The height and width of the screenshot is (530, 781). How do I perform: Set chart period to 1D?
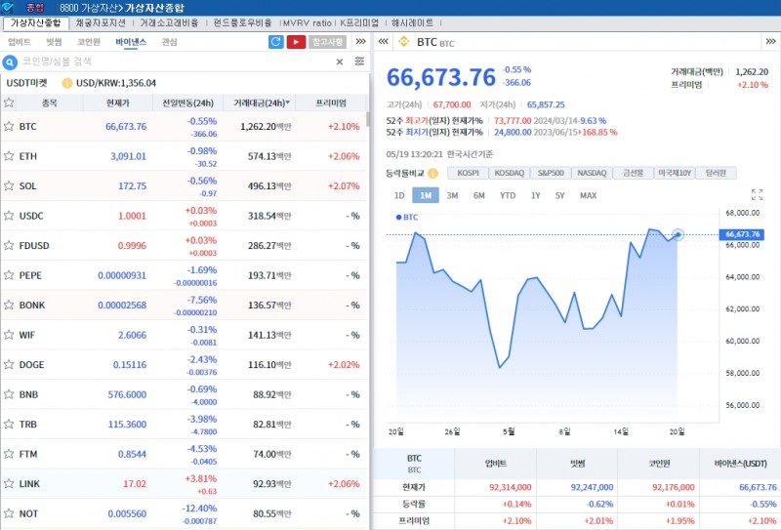coord(399,195)
